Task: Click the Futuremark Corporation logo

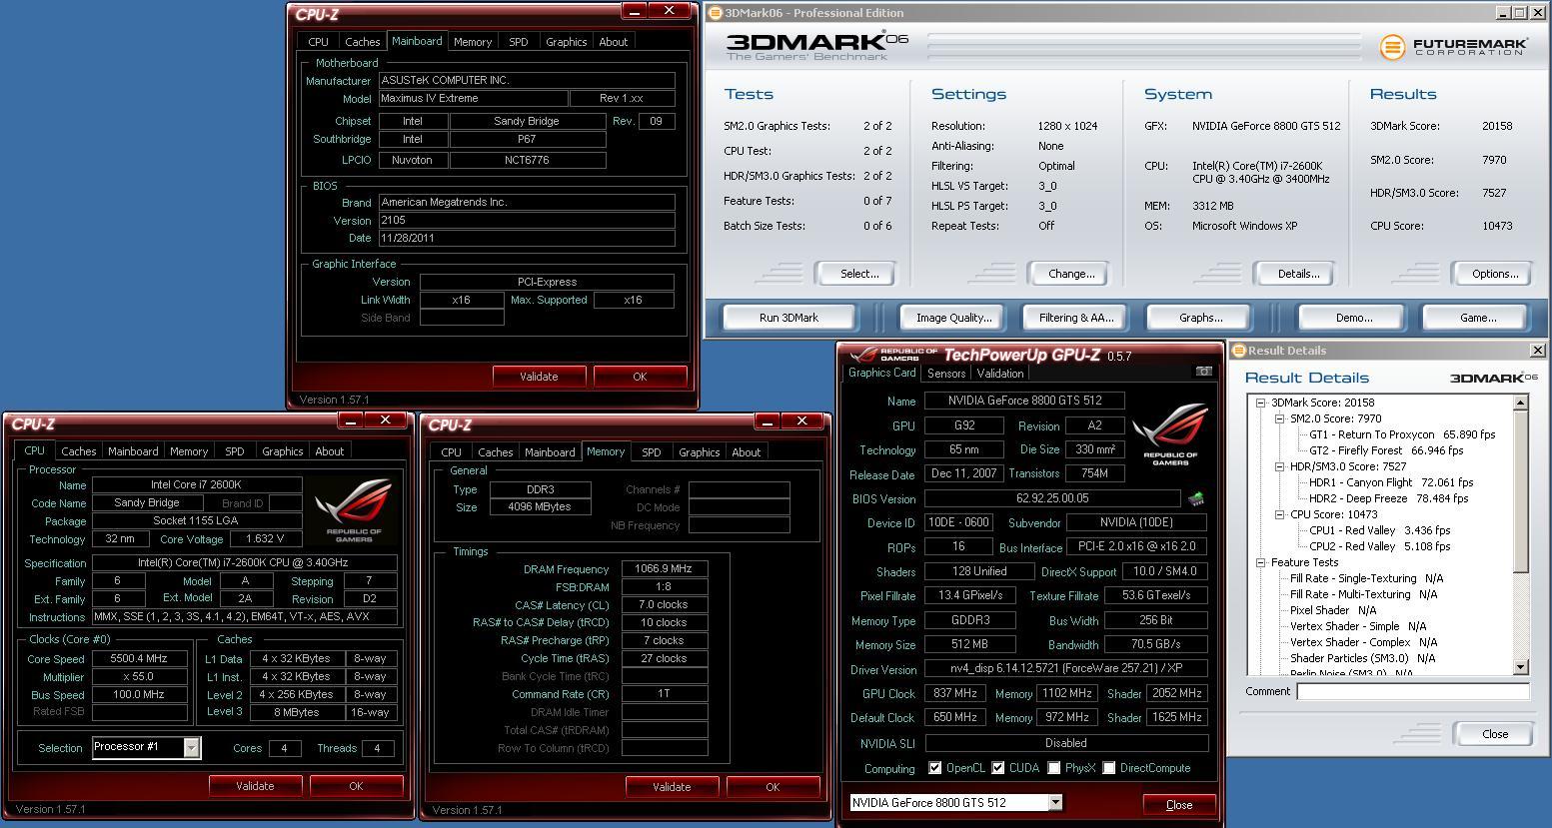Action: point(1454,46)
